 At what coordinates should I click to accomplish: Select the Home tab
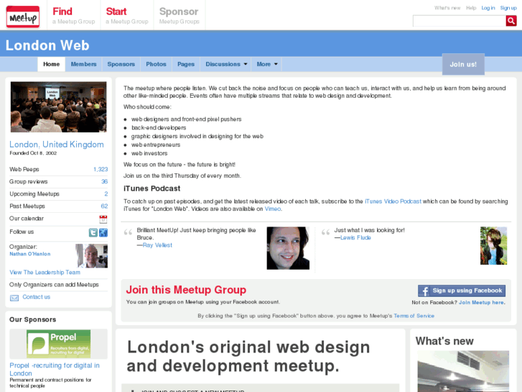coord(51,64)
